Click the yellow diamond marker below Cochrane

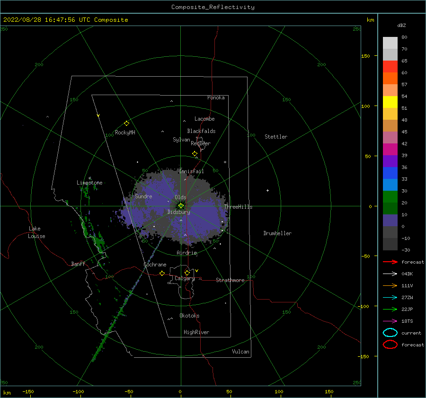tap(162, 274)
